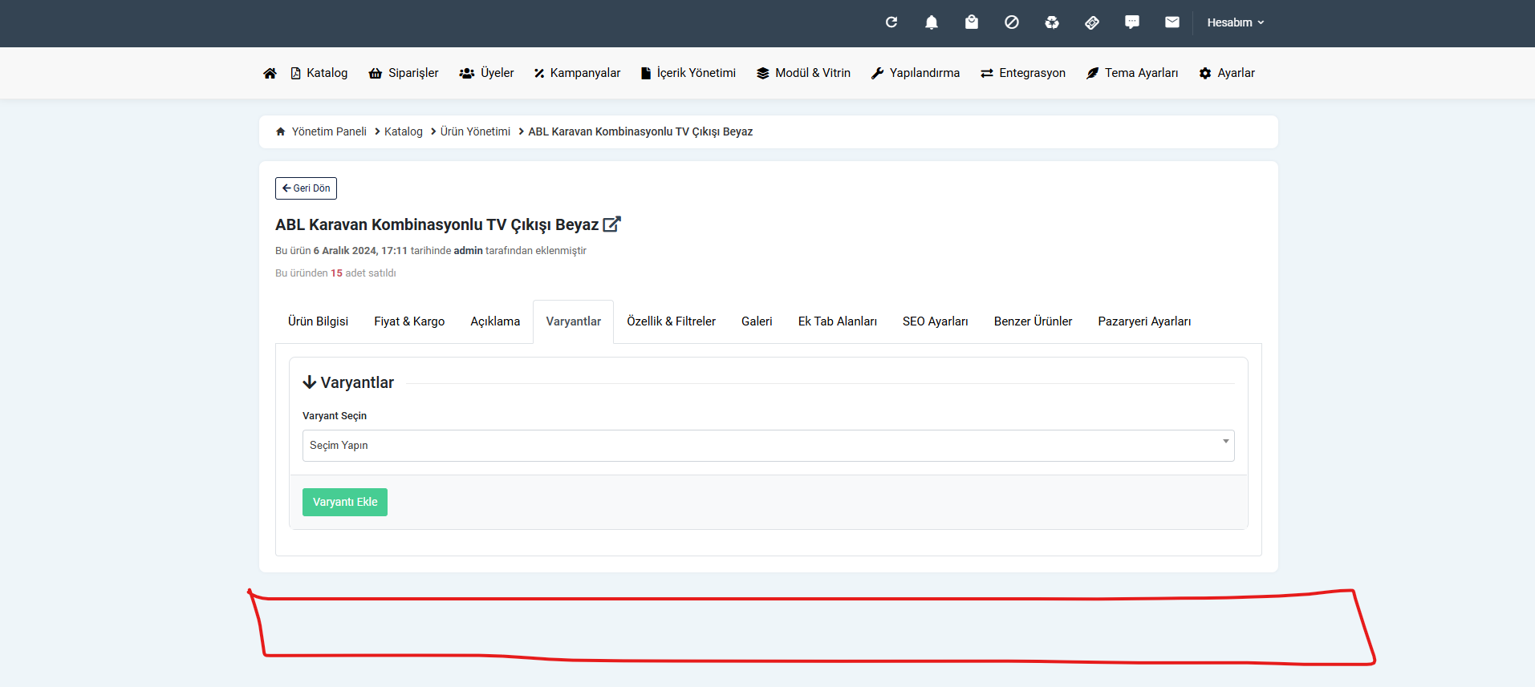1535x687 pixels.
Task: Open the Modül & Vitrin menu
Action: pos(803,73)
